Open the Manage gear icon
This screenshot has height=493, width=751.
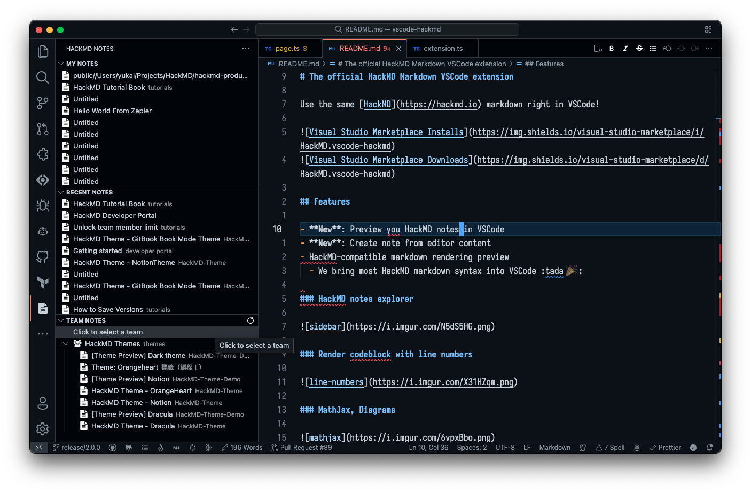pos(43,429)
